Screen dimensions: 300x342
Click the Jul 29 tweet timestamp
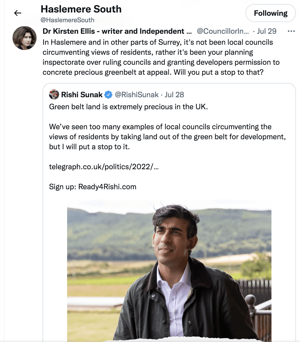coord(266,31)
